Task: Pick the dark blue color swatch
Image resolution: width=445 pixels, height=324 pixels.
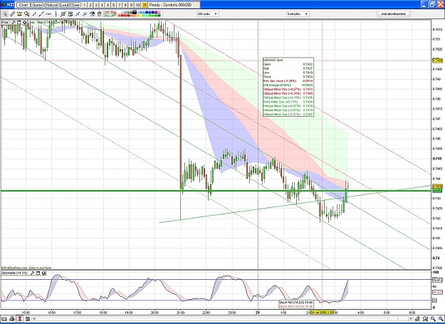Action: click(152, 12)
